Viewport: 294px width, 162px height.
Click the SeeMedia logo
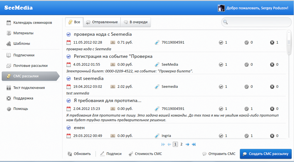18,8
